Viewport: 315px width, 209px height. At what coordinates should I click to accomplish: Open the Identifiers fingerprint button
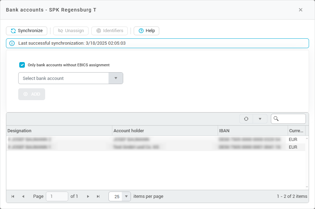tap(110, 31)
